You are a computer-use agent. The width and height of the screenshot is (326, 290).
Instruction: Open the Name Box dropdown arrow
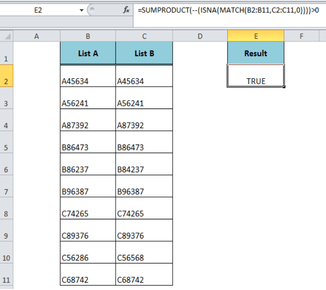coord(81,10)
